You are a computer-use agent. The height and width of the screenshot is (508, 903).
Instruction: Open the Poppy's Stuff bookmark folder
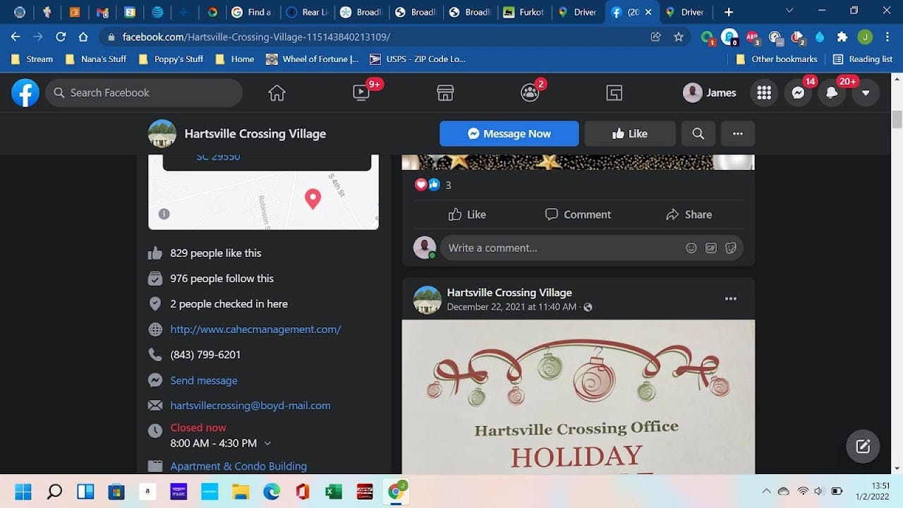(170, 59)
